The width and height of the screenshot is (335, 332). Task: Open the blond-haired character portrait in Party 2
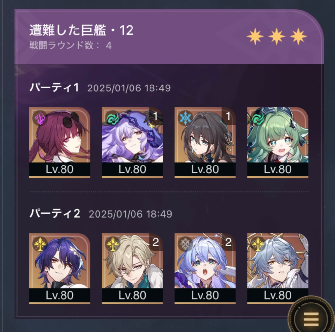(x=132, y=268)
